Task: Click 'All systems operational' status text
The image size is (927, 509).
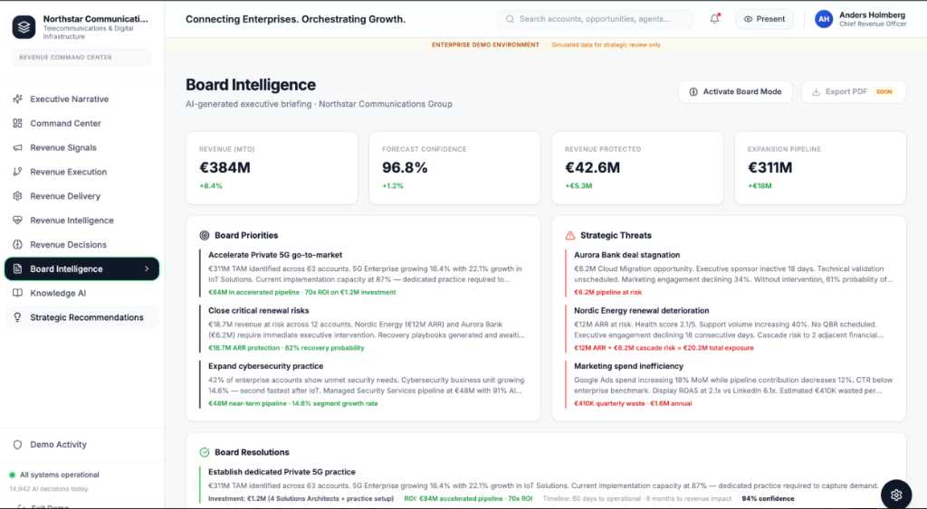Action: [60, 475]
